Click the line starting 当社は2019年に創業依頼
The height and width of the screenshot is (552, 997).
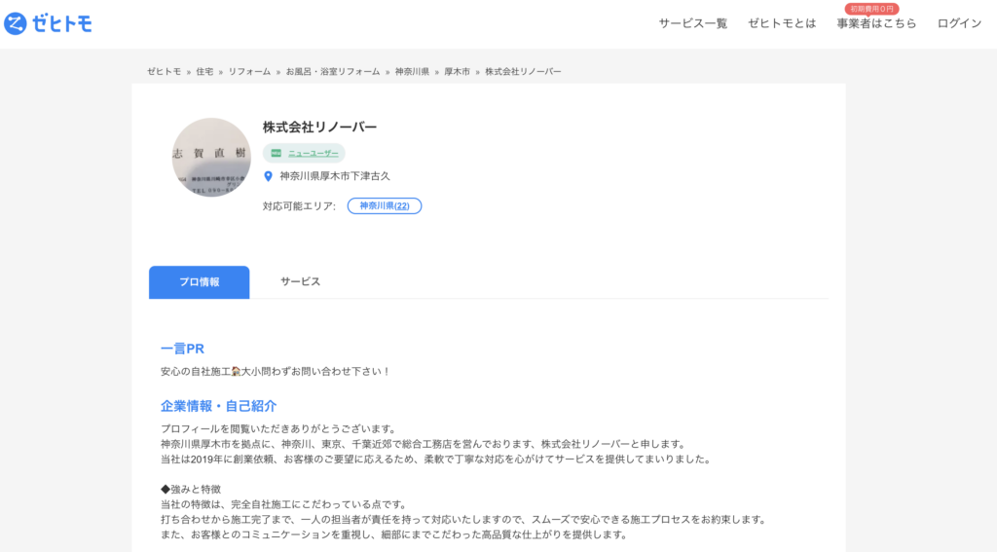pos(435,460)
